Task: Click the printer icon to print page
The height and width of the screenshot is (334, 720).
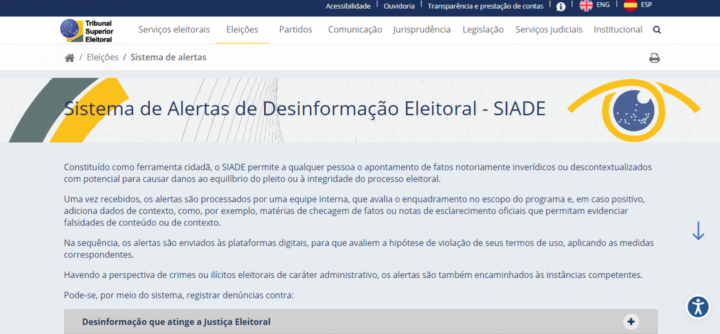Action: pyautogui.click(x=654, y=58)
